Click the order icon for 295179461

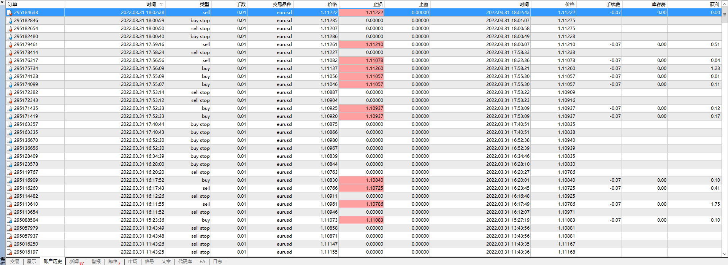(x=10, y=44)
